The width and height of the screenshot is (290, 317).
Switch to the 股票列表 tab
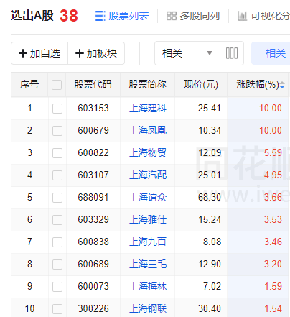click(122, 16)
